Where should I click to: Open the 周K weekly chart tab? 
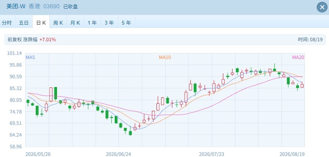pyautogui.click(x=58, y=23)
